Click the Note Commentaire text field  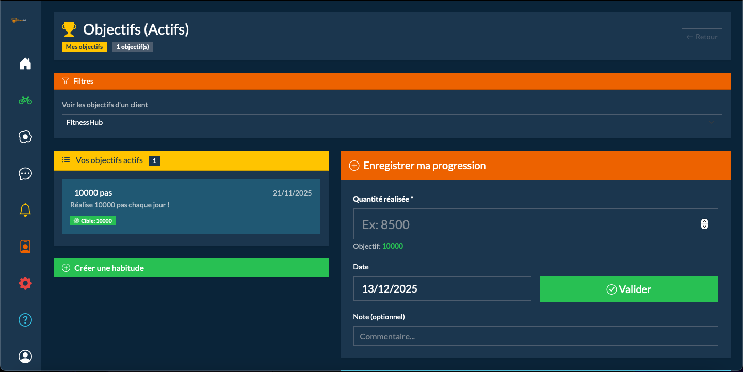pos(535,336)
